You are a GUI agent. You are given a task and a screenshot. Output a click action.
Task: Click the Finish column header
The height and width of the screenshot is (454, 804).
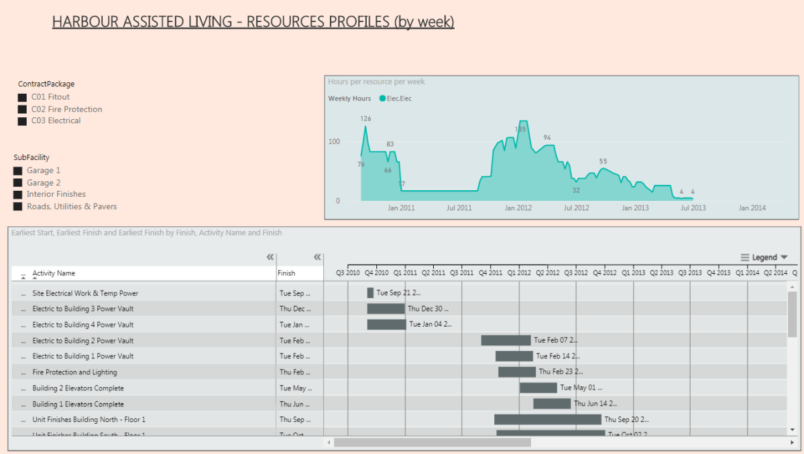(286, 273)
